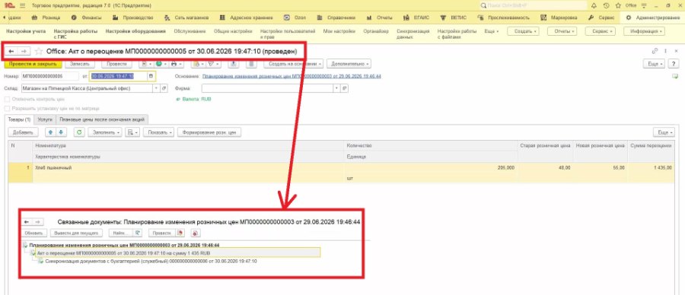685x295 pixels.
Task: Go back with the document's left arrow
Action: (x=11, y=52)
